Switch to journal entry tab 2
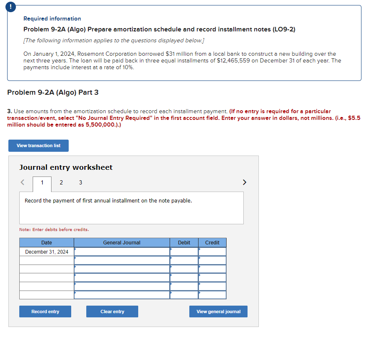 (x=61, y=183)
